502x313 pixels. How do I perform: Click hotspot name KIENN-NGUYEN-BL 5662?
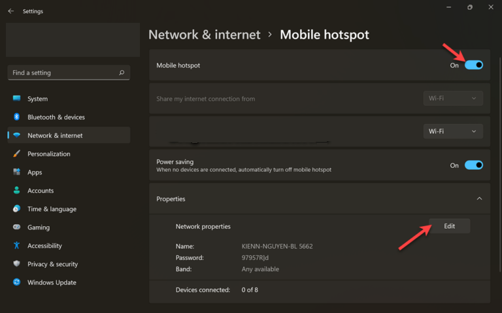[x=277, y=246]
